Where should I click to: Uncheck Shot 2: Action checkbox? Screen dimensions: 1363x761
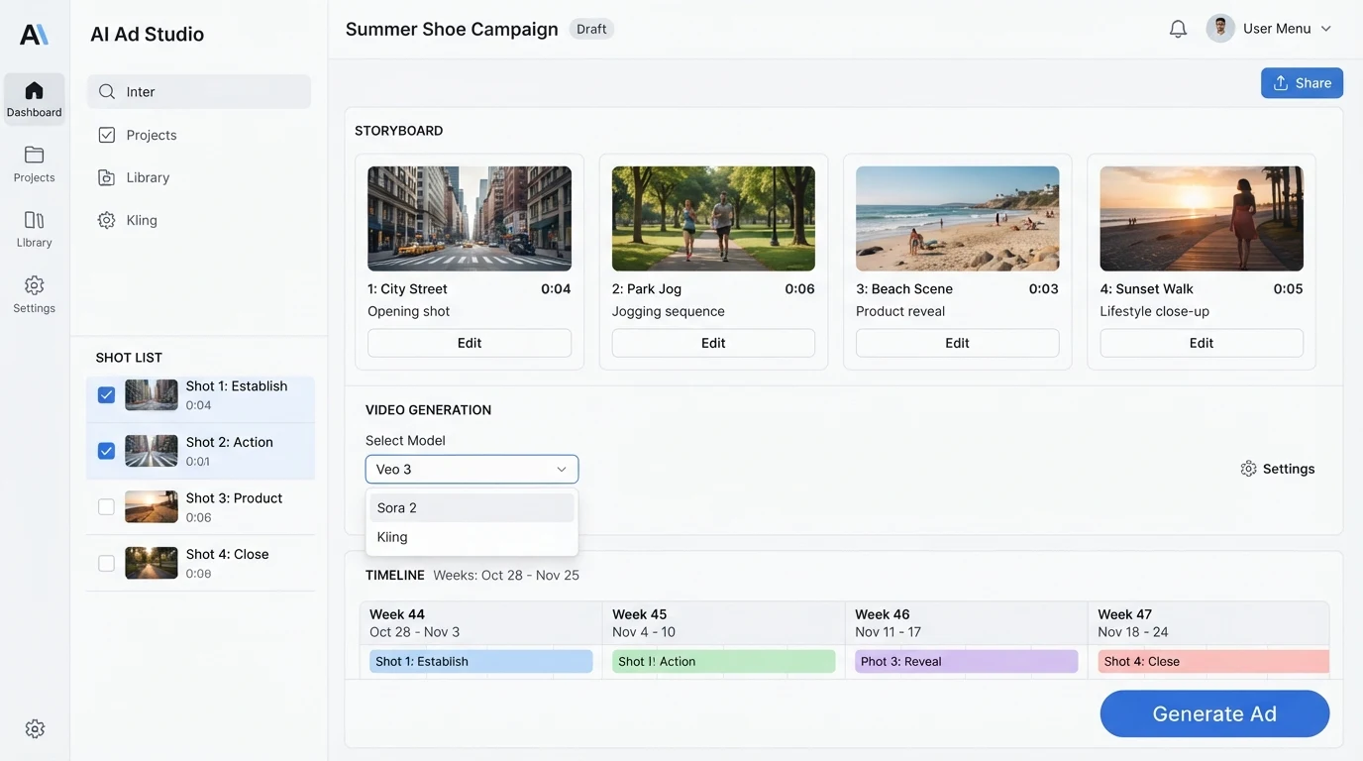coord(106,451)
